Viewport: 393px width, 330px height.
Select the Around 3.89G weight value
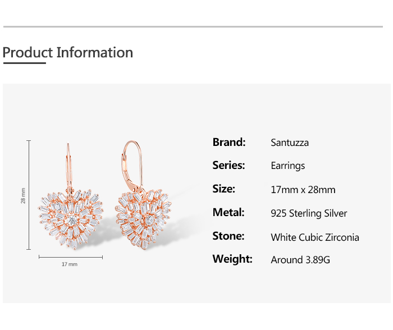(301, 260)
